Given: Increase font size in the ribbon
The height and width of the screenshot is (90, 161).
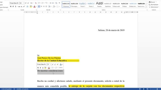Looking at the screenshot, I should (26, 3).
